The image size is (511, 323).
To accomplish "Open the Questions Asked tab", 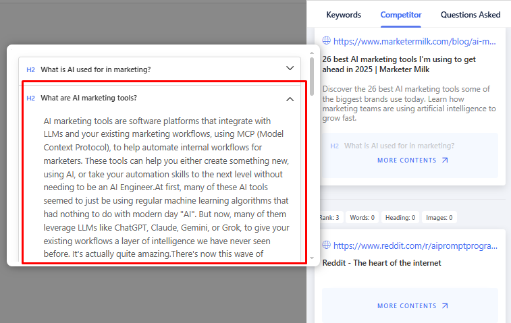I will (470, 15).
